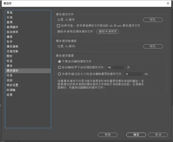Go to 自动保存 preferences

tap(28, 32)
